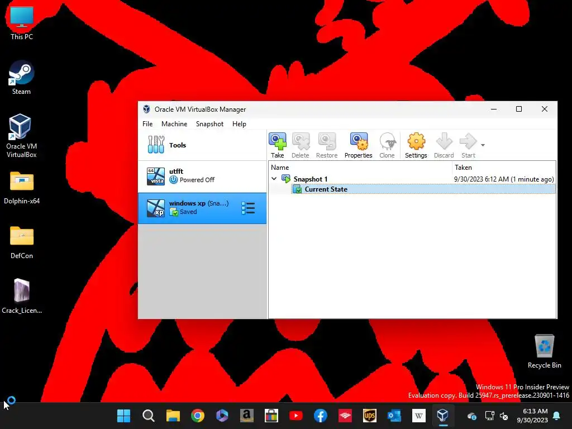Open the taskbar clock showing 6:13 AM
Screen dimensions: 572x429
pyautogui.click(x=532, y=416)
